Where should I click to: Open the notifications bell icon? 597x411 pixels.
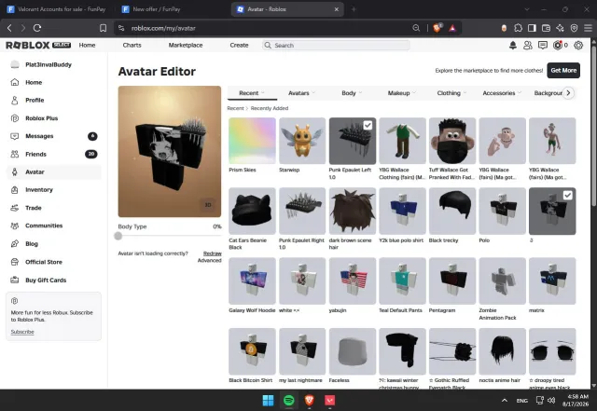pos(513,46)
